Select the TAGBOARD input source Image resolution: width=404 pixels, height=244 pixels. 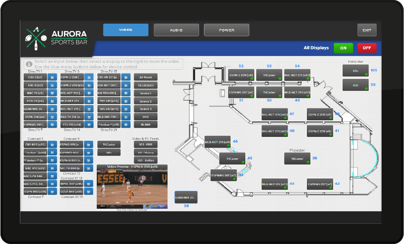pyautogui.click(x=145, y=85)
